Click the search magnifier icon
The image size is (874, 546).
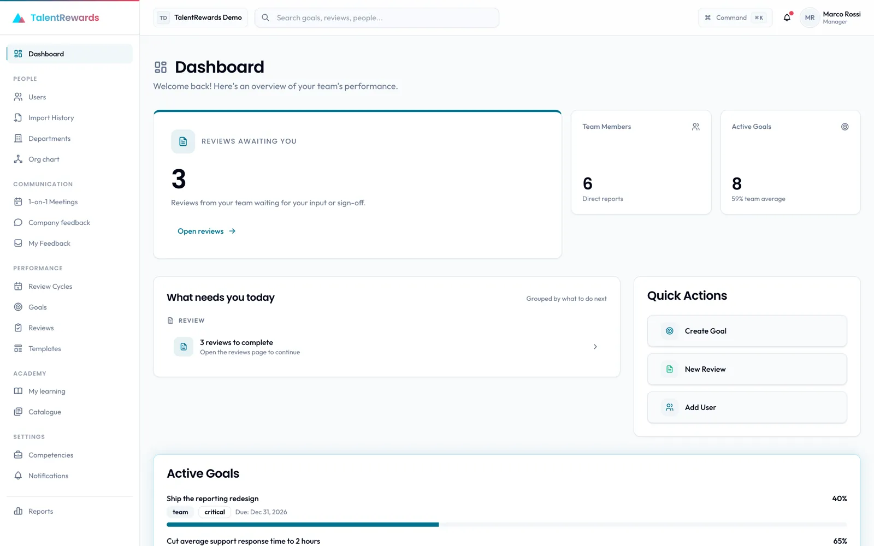click(265, 17)
